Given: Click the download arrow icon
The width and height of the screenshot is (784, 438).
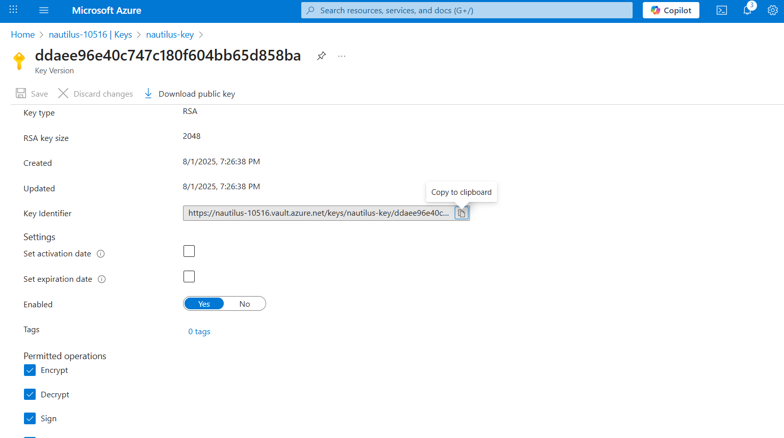Looking at the screenshot, I should click(x=148, y=93).
